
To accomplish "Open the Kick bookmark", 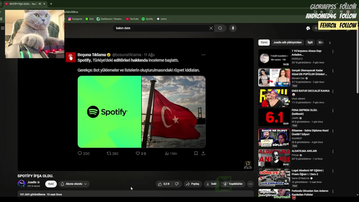I will coord(90,19).
